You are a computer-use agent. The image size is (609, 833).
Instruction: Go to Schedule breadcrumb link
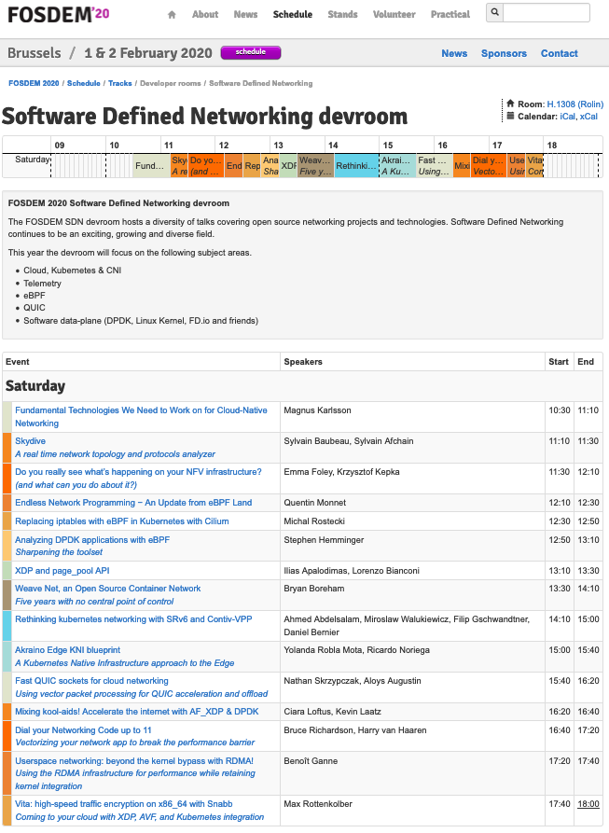click(83, 83)
